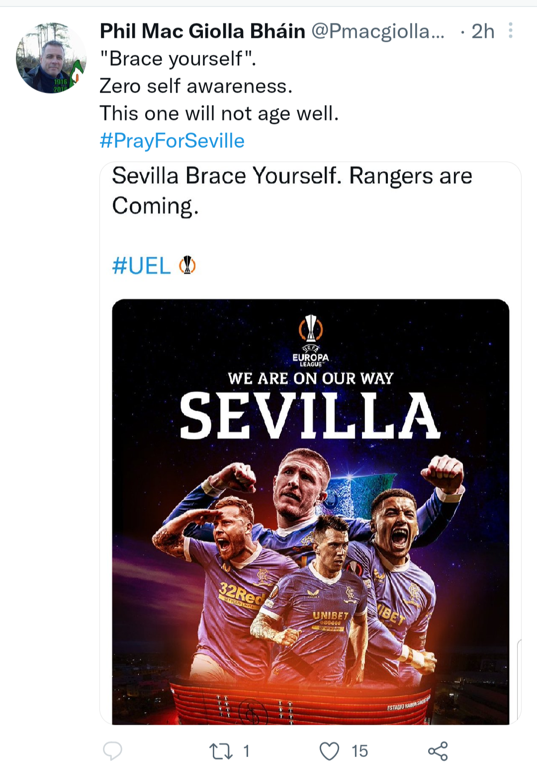Open the #PrayForSeville hashtag link
Viewport: 537px width, 769px height.
click(172, 141)
